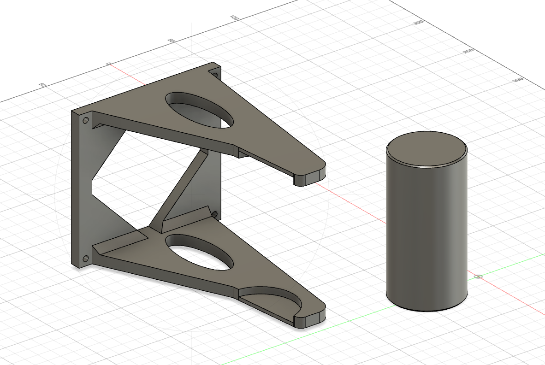
Task: Pick the elliptical hole in upper bracket arm
Action: (199, 110)
